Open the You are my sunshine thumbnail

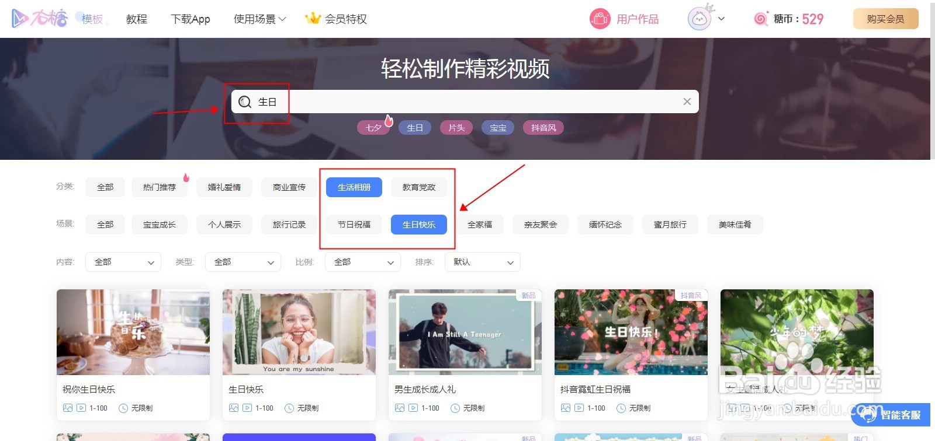click(x=299, y=332)
